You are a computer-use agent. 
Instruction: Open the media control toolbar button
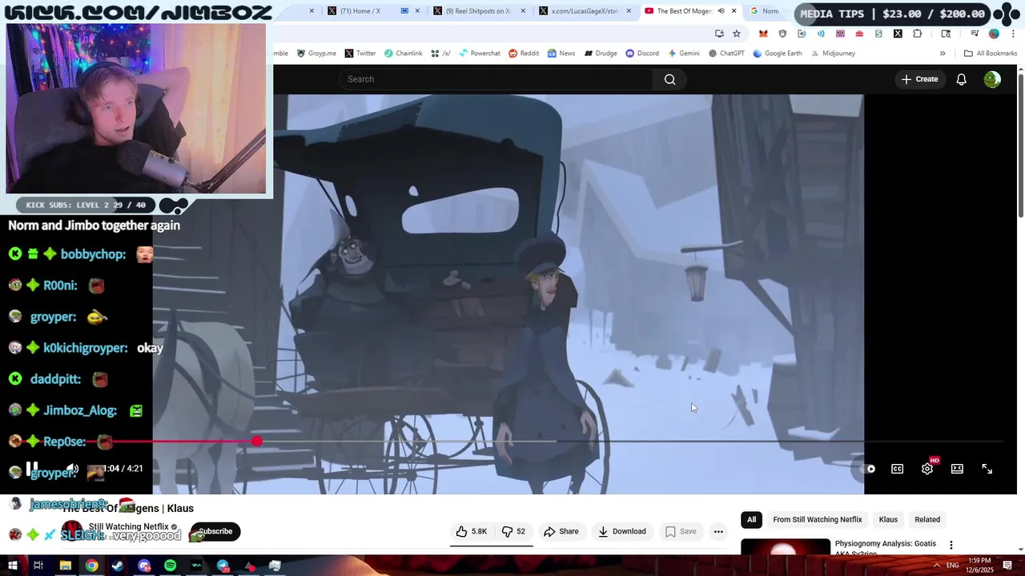click(x=975, y=34)
